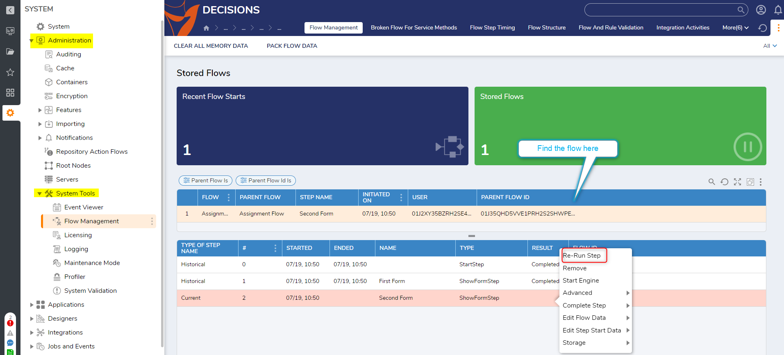Search the stored flows grid
This screenshot has width=784, height=355.
(711, 182)
